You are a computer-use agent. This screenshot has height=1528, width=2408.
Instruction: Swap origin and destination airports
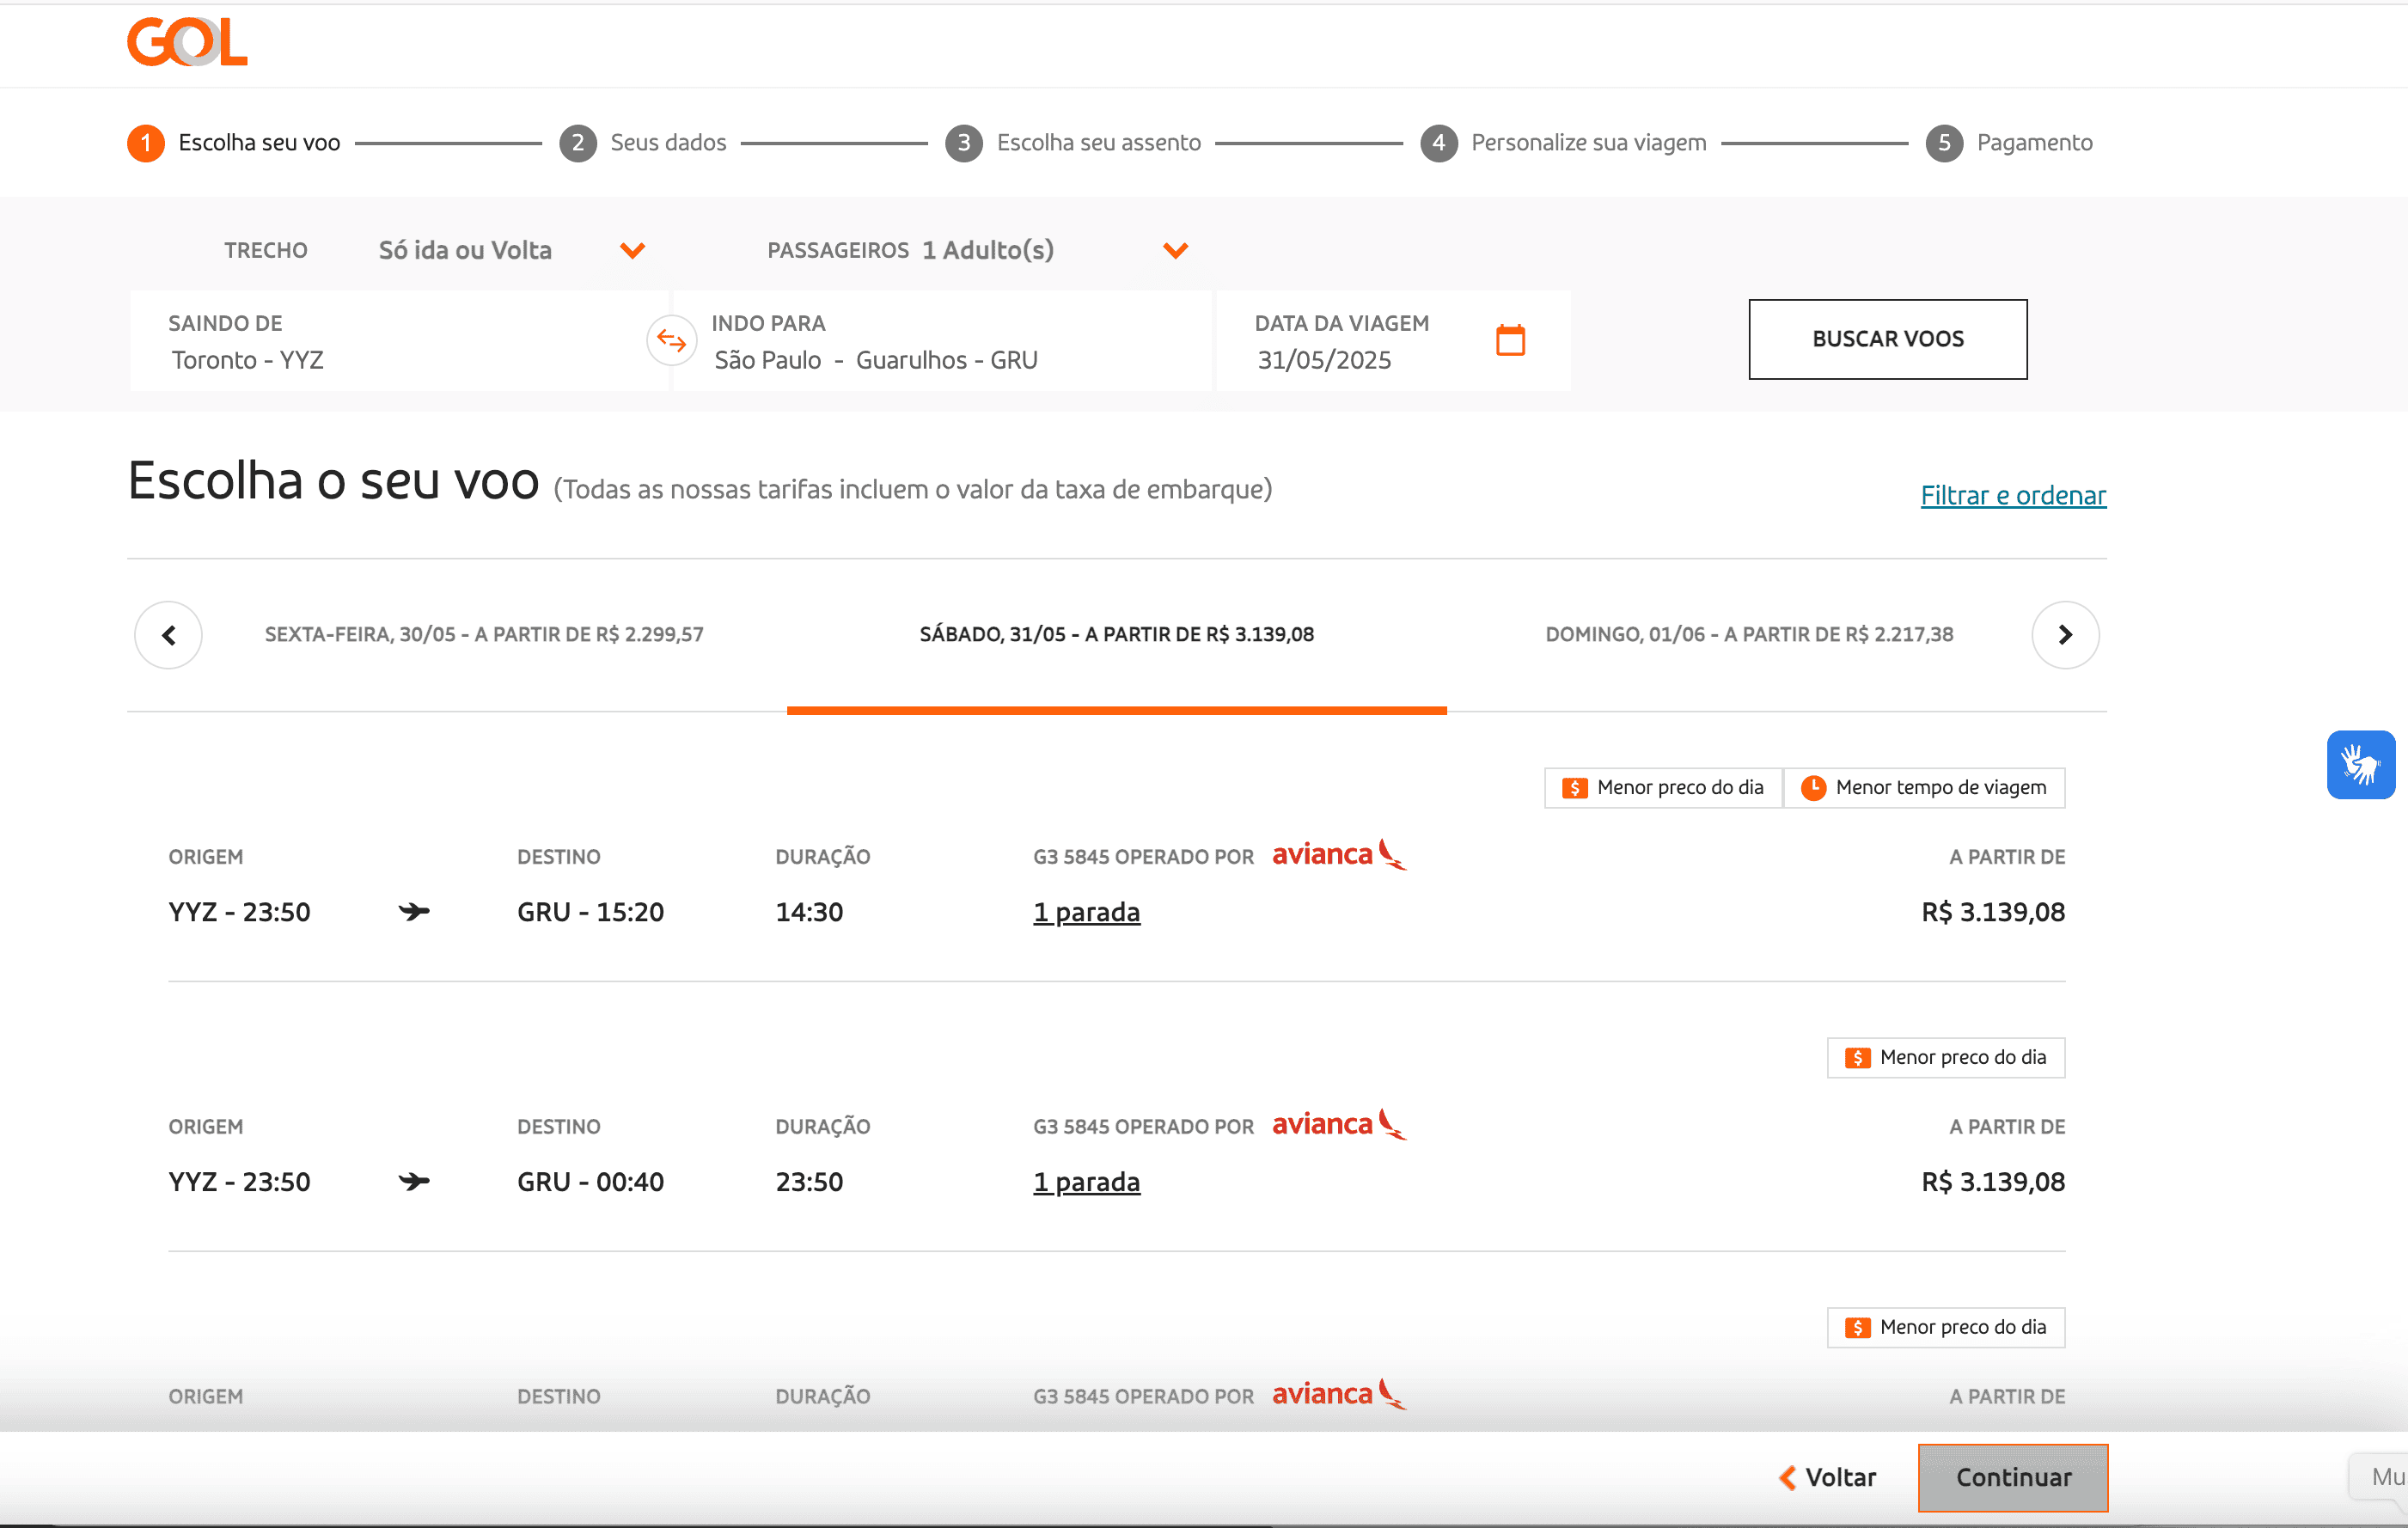click(x=671, y=341)
